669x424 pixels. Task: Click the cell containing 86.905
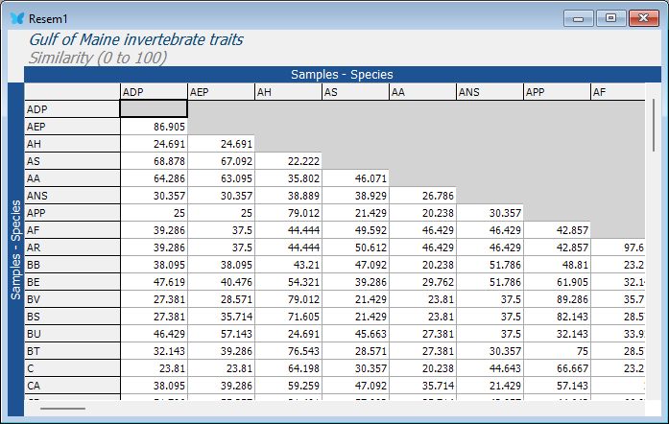pyautogui.click(x=154, y=127)
